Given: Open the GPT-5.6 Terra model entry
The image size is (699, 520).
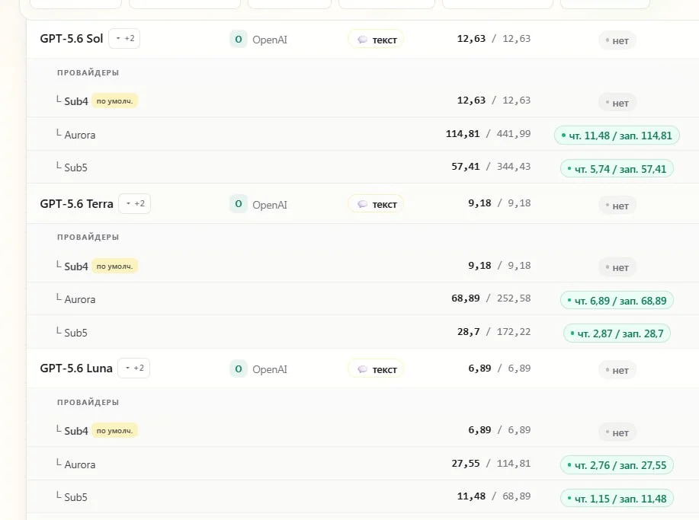Looking at the screenshot, I should point(77,204).
